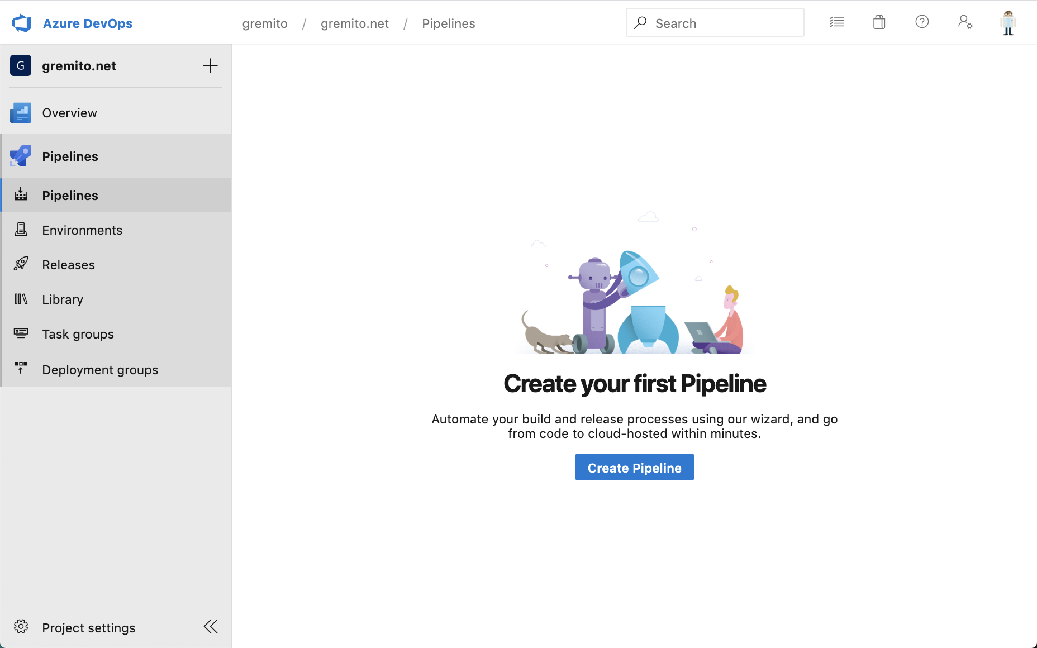Select the Pipelines breadcrumb item

tap(449, 23)
